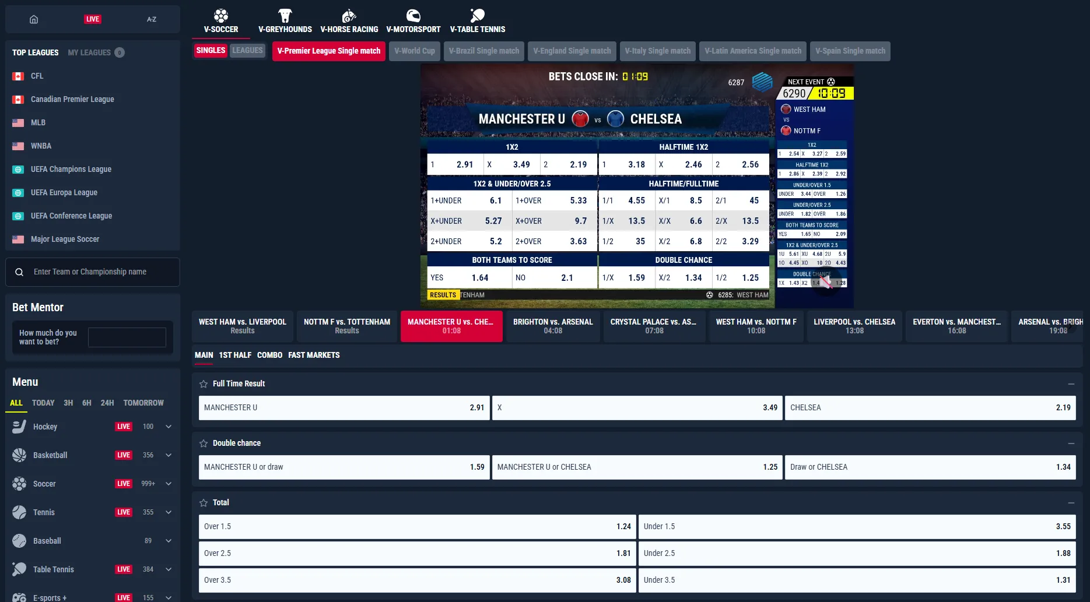Image resolution: width=1090 pixels, height=602 pixels.
Task: Click the unmute speaker icon on video
Action: (826, 283)
